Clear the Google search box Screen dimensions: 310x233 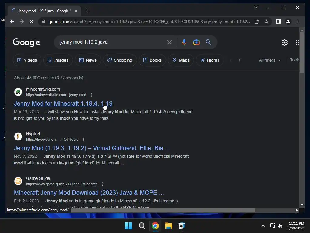pyautogui.click(x=170, y=42)
